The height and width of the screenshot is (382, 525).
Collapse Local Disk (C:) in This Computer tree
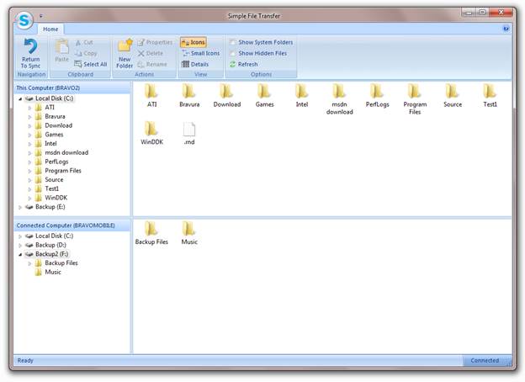(20, 98)
